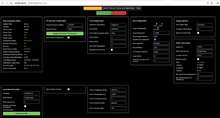Switch to the DOA ESTIMATION tab
This screenshot has height=118, width=220.
point(126,8)
